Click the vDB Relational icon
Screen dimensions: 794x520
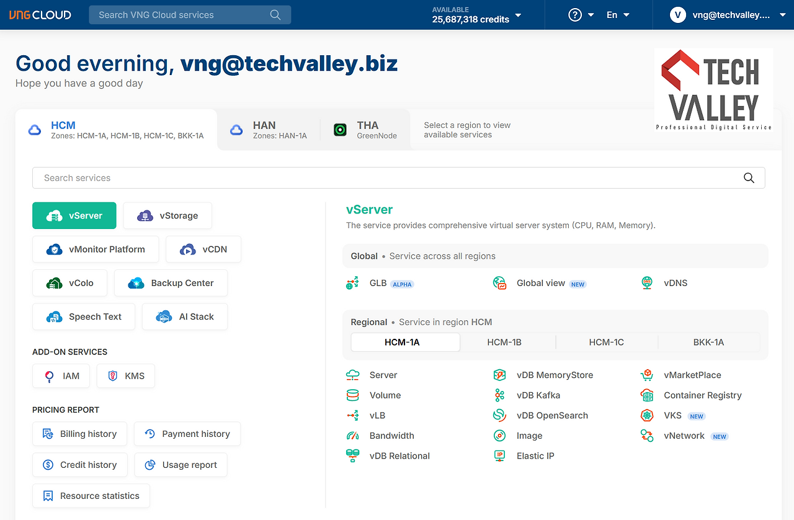[x=352, y=456]
